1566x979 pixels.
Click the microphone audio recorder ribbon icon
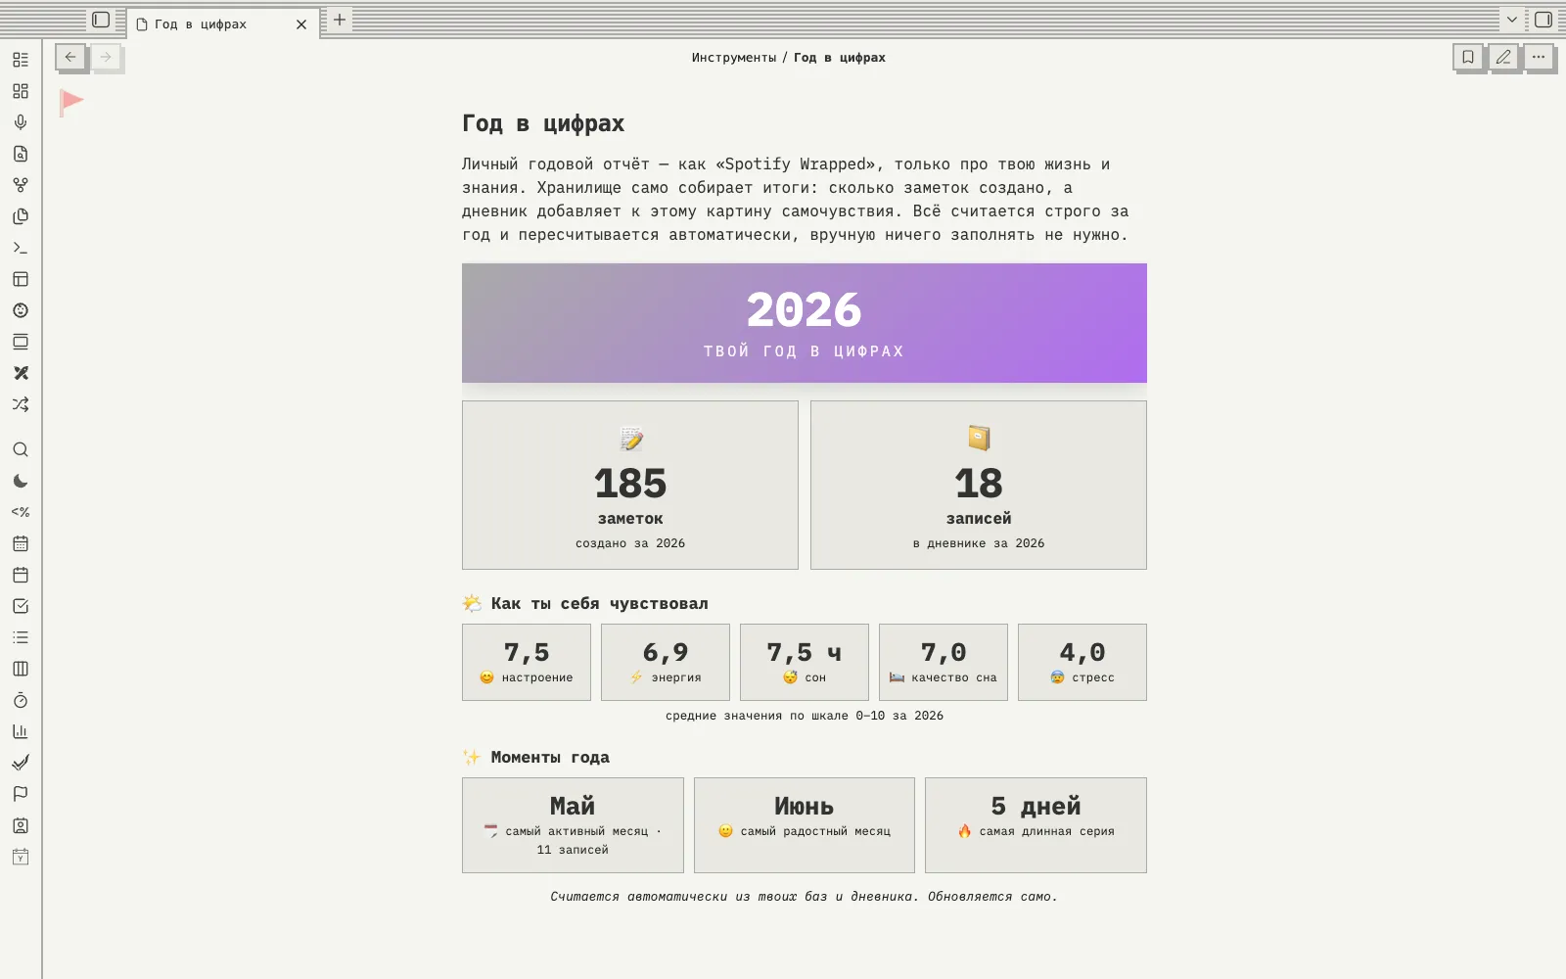(21, 122)
